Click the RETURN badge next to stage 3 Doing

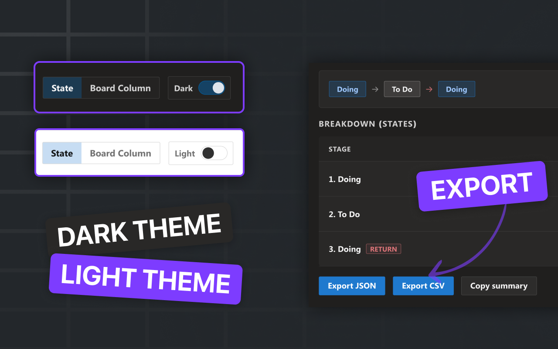pyautogui.click(x=383, y=249)
